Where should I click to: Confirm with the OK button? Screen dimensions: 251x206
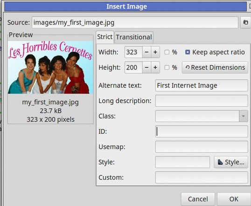234,199
